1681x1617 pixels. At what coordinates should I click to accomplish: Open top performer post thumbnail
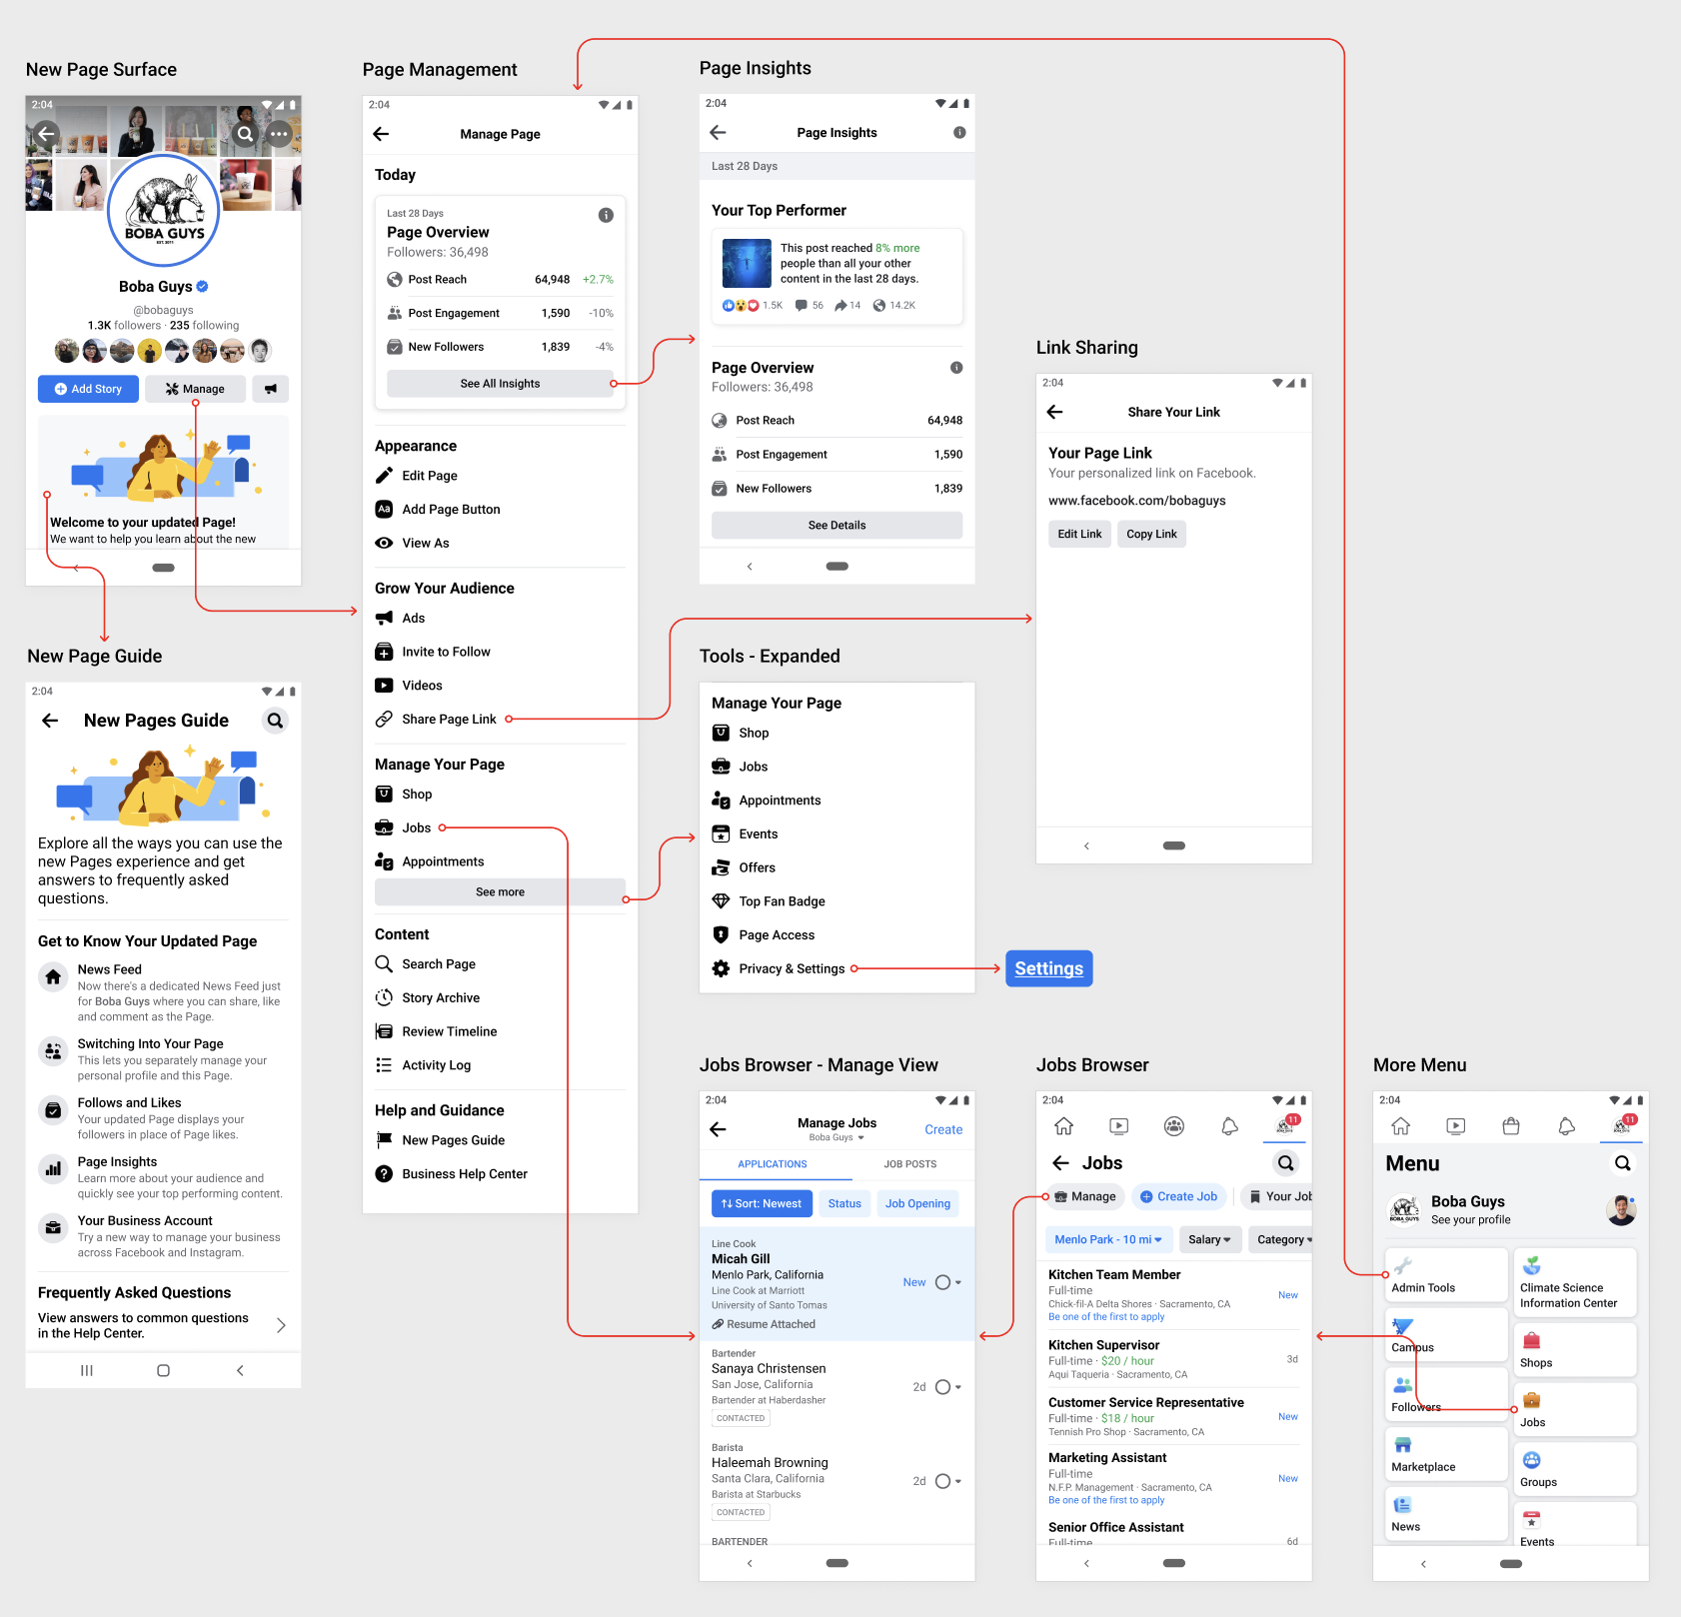click(747, 264)
